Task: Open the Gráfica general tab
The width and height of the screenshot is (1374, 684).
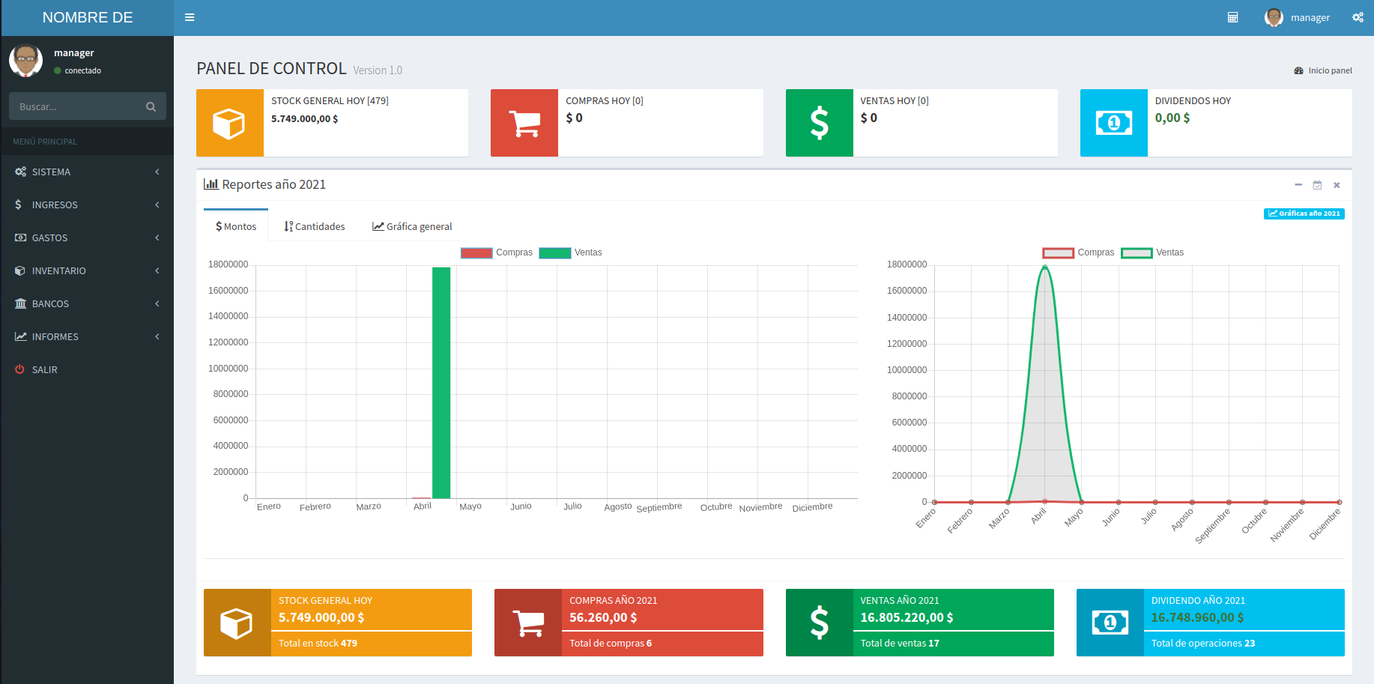Action: [412, 226]
